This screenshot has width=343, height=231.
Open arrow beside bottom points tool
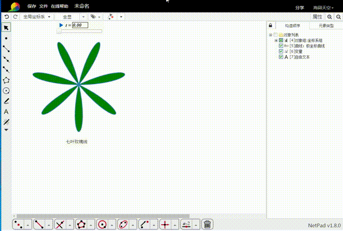pos(28,225)
